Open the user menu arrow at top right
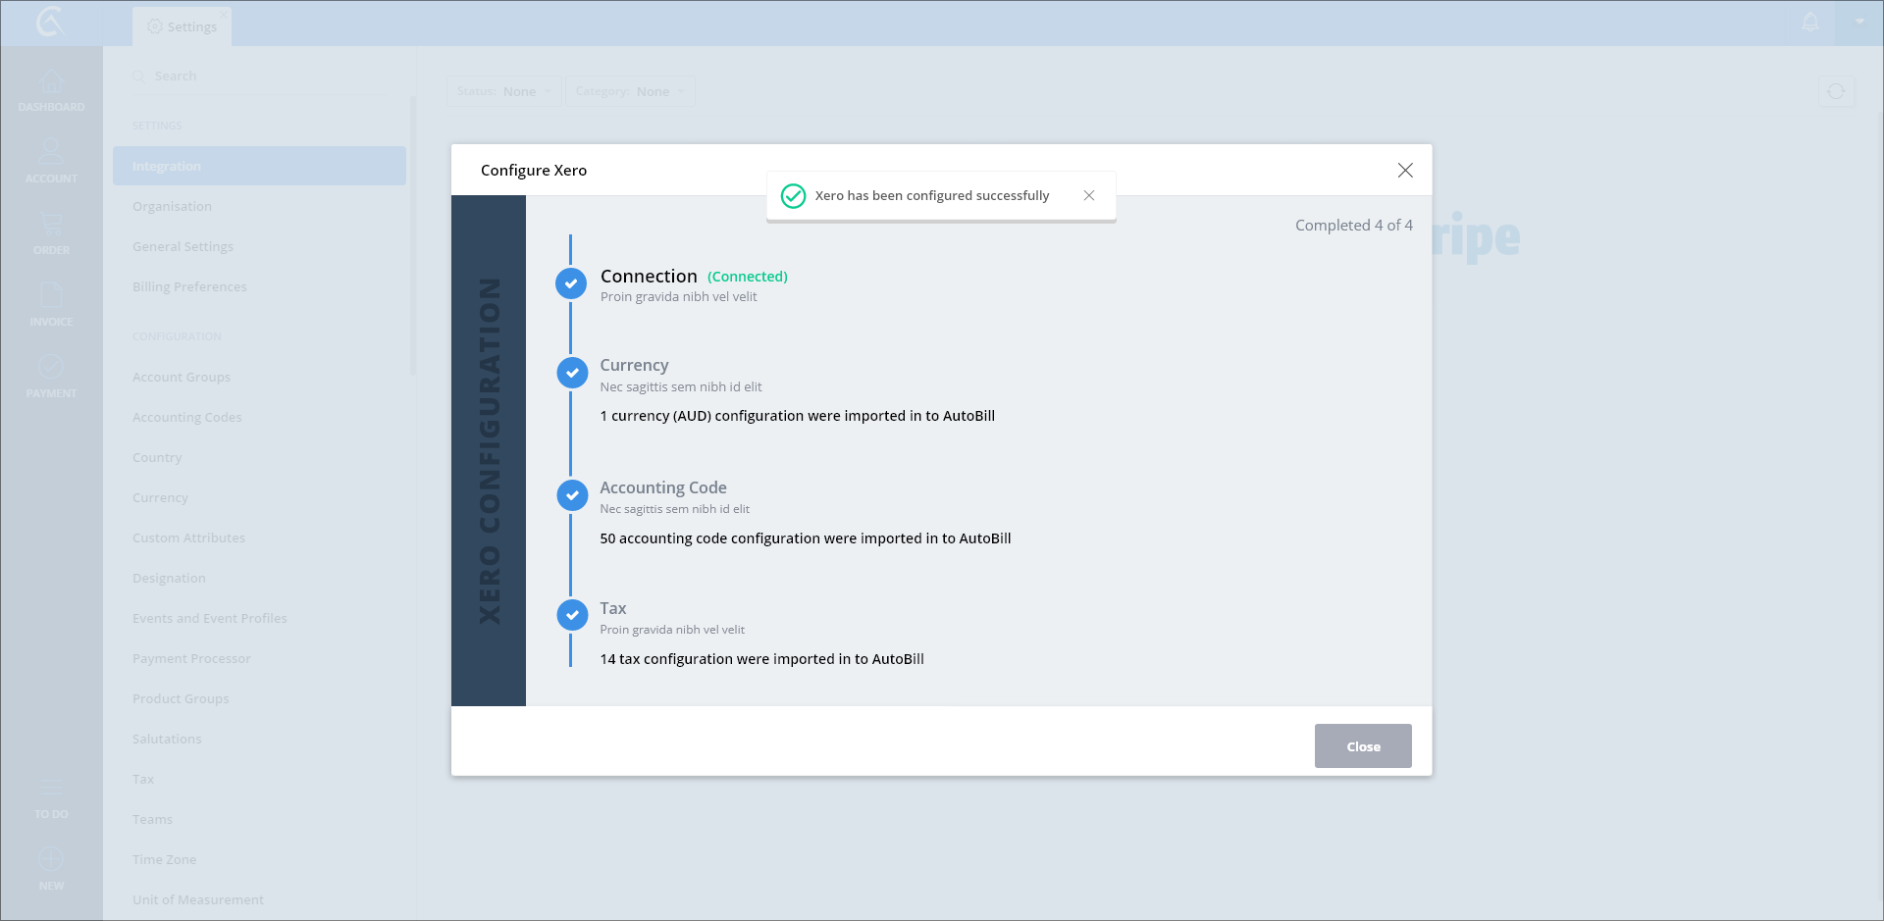Image resolution: width=1884 pixels, height=921 pixels. (x=1859, y=22)
